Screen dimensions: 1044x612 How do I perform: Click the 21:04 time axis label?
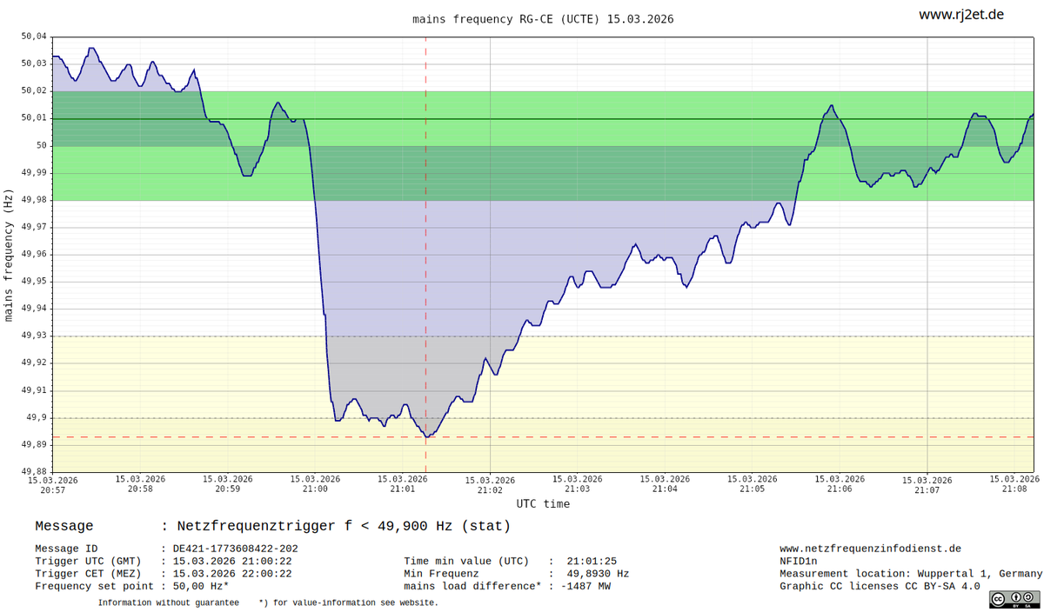(x=665, y=483)
